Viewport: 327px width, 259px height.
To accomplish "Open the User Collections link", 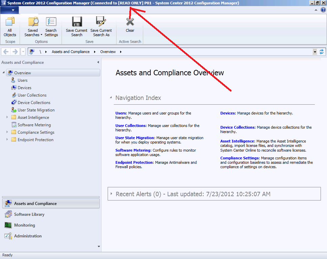I will 131,126.
